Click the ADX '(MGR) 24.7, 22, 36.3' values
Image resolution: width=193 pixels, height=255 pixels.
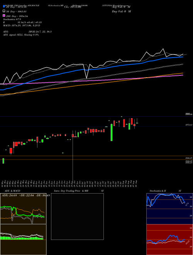click(x=40, y=32)
